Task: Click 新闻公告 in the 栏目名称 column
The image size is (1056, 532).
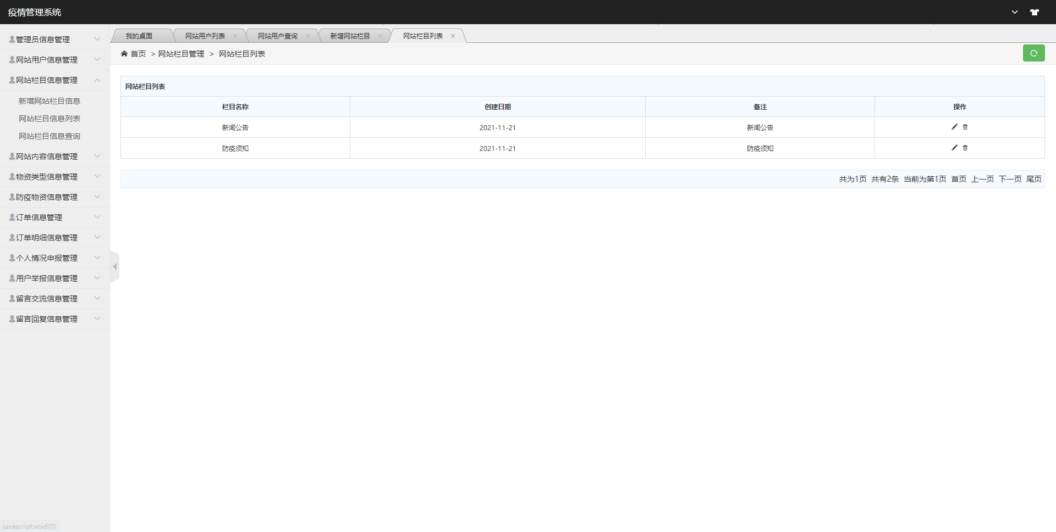Action: tap(235, 127)
